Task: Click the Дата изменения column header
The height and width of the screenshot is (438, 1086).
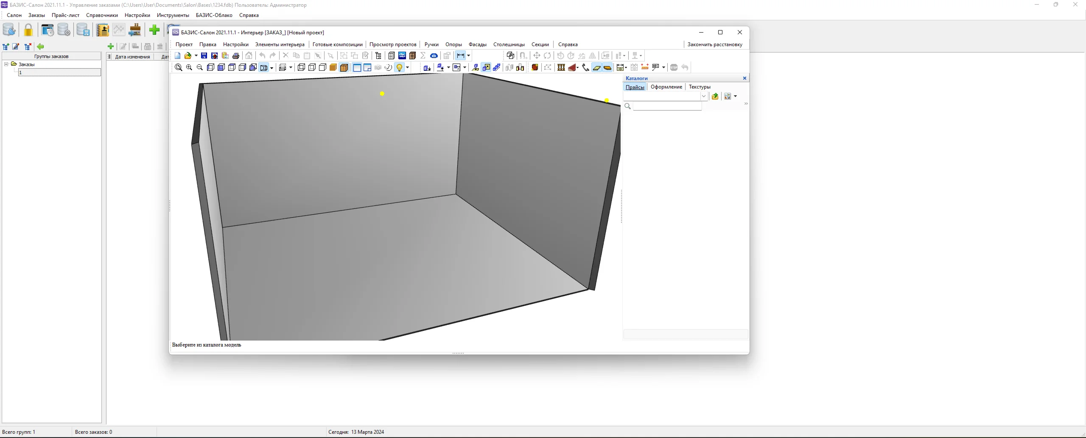Action: [x=132, y=57]
